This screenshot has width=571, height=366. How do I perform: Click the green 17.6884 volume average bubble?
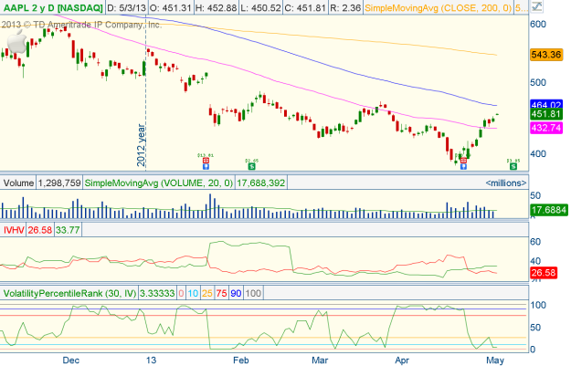click(549, 209)
